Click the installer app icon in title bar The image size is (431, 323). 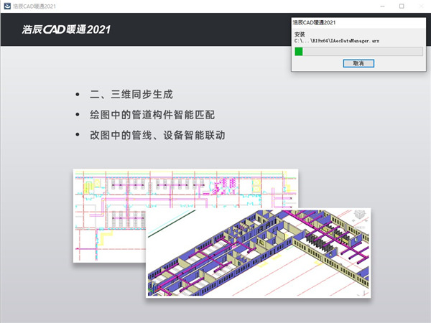pyautogui.click(x=7, y=6)
